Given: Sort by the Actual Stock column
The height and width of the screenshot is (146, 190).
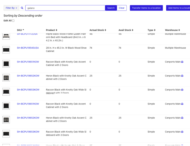Looking at the screenshot, I should coord(98,30).
